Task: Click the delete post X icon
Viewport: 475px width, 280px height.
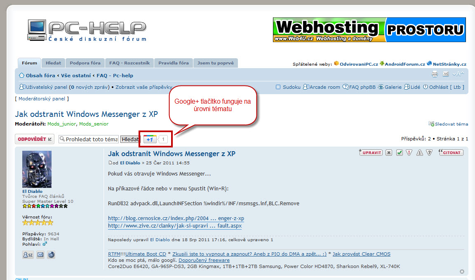Action: 389,153
